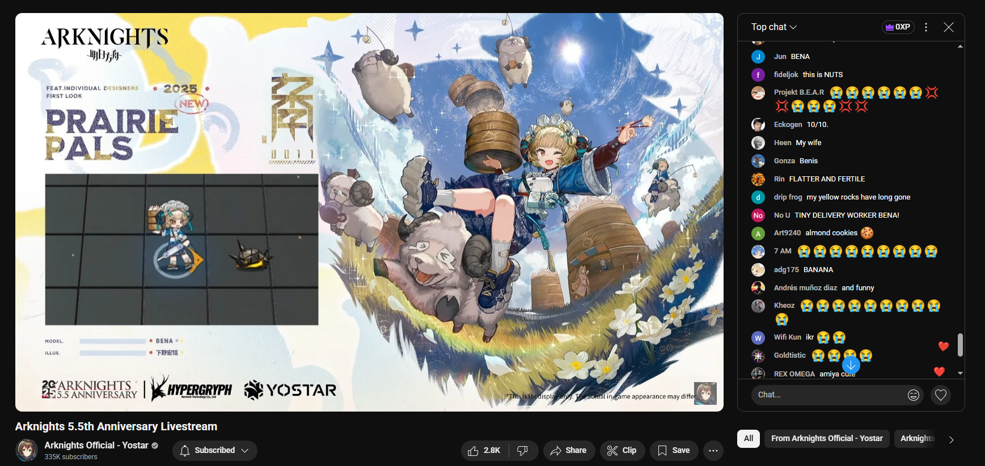Image resolution: width=985 pixels, height=466 pixels.
Task: Dislike the livestream video
Action: [x=523, y=451]
